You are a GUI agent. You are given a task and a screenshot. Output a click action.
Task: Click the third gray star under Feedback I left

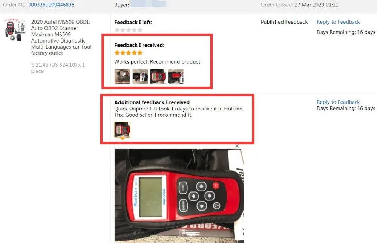coord(129,30)
